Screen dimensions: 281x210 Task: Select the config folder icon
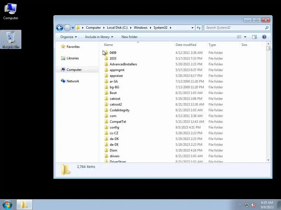(x=106, y=127)
